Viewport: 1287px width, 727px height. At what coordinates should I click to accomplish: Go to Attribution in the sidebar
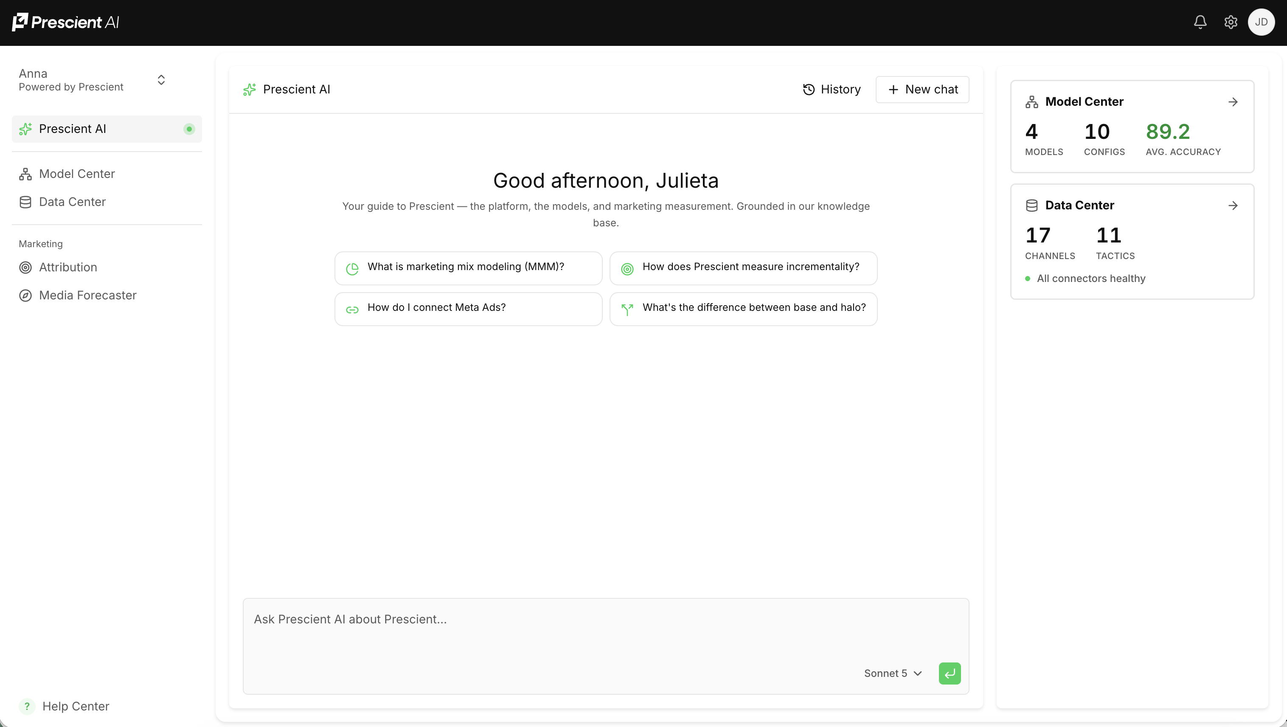(x=68, y=267)
